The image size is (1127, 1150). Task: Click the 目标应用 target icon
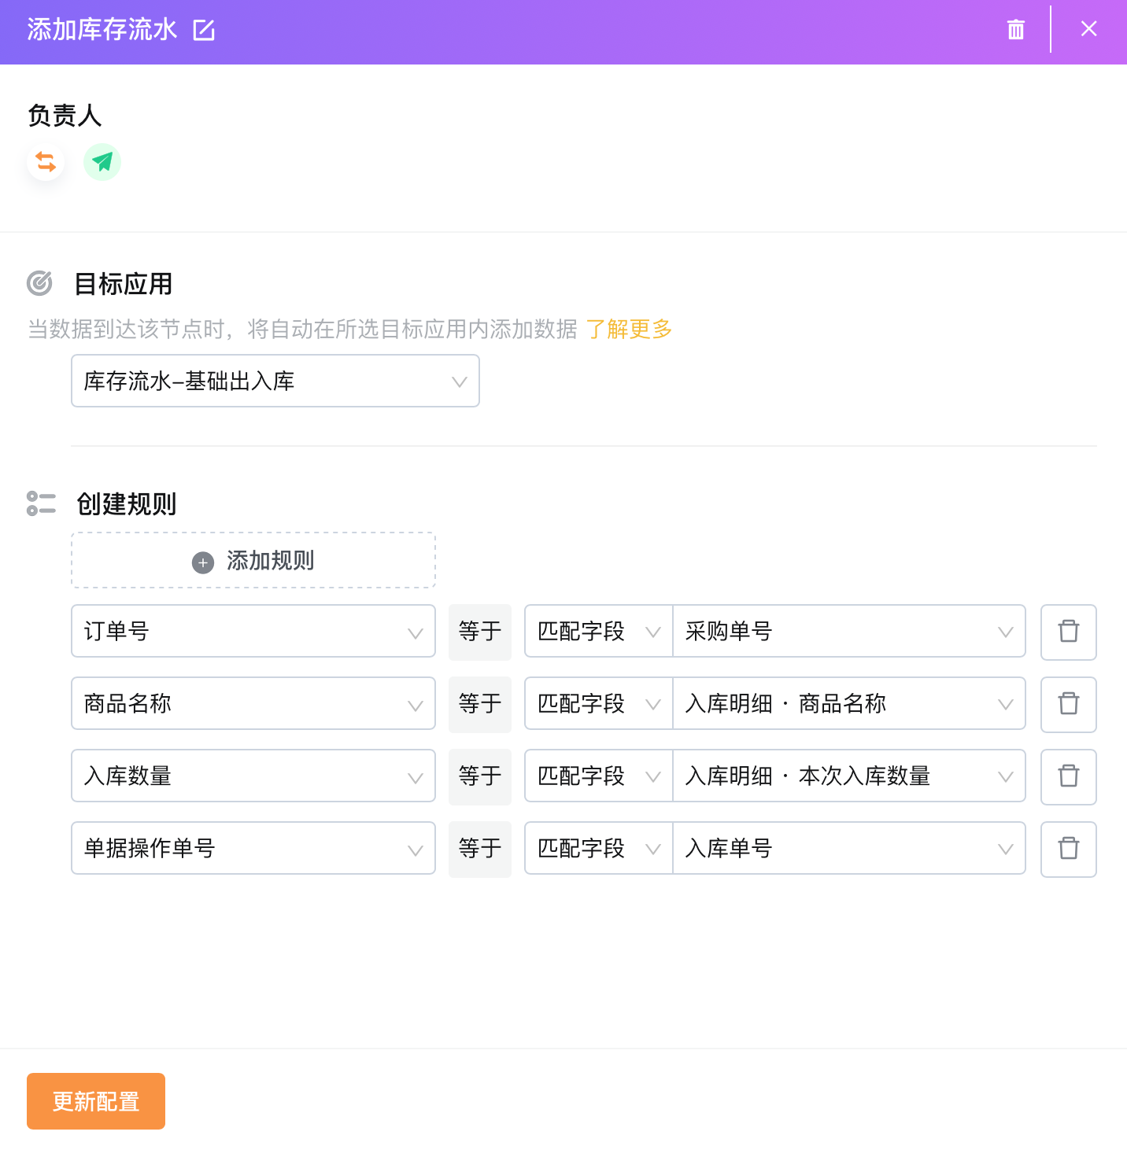(x=39, y=283)
